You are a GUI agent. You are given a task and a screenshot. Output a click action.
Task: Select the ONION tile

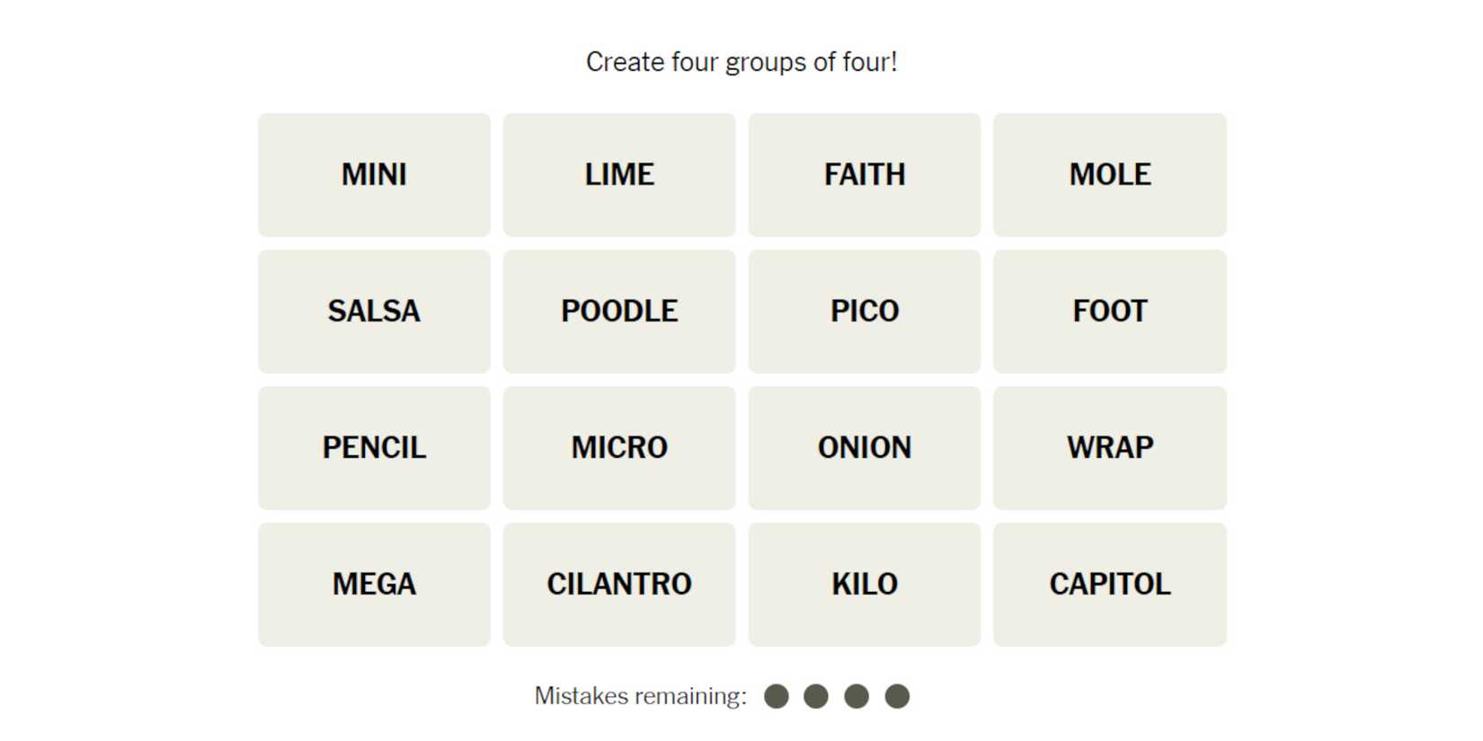point(865,447)
